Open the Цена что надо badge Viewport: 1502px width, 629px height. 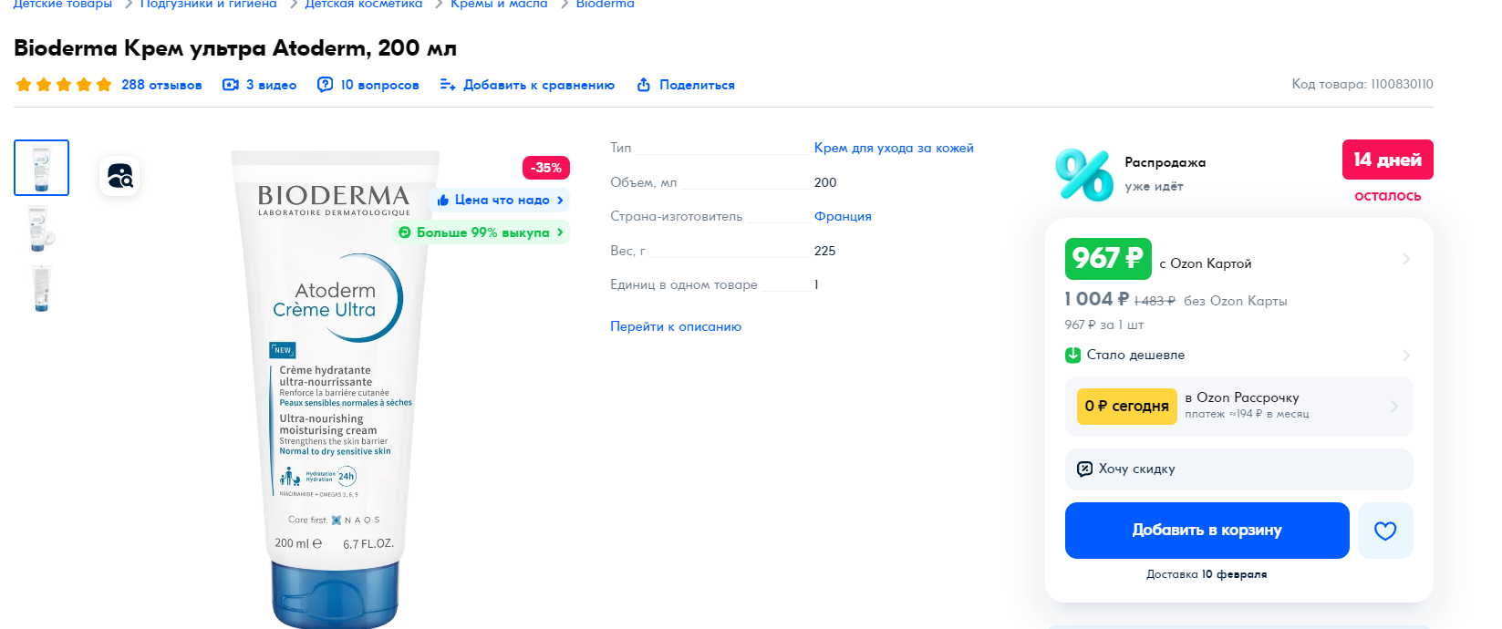pos(499,200)
